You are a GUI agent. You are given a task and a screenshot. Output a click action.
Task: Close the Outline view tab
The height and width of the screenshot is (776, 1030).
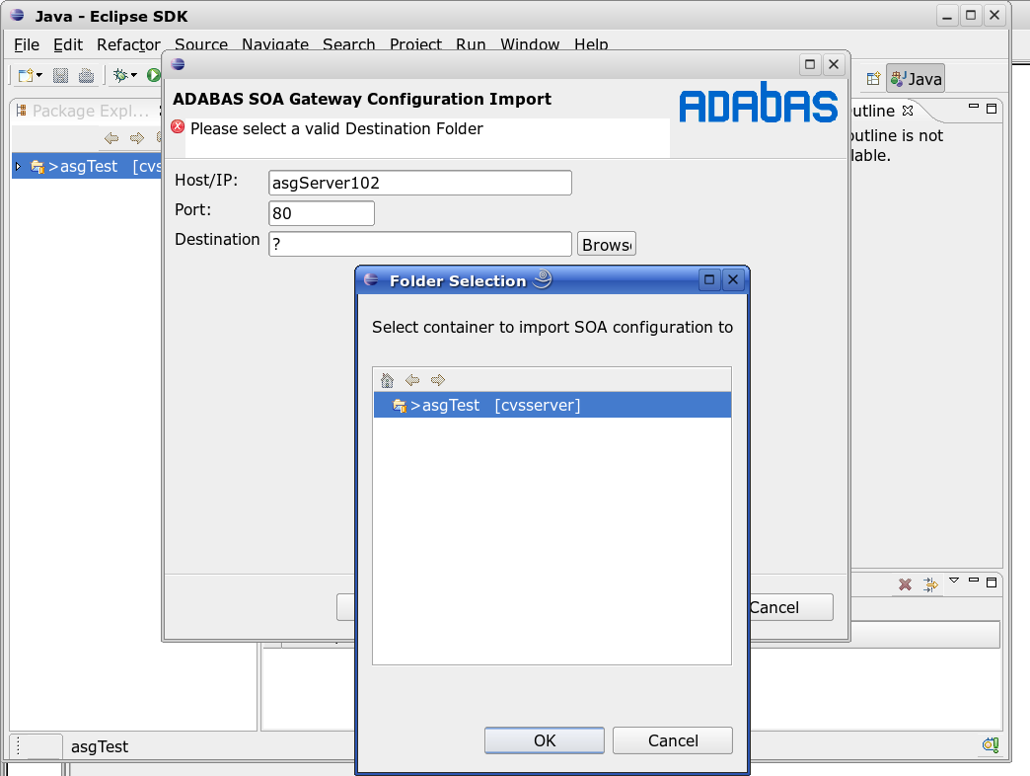pyautogui.click(x=908, y=111)
